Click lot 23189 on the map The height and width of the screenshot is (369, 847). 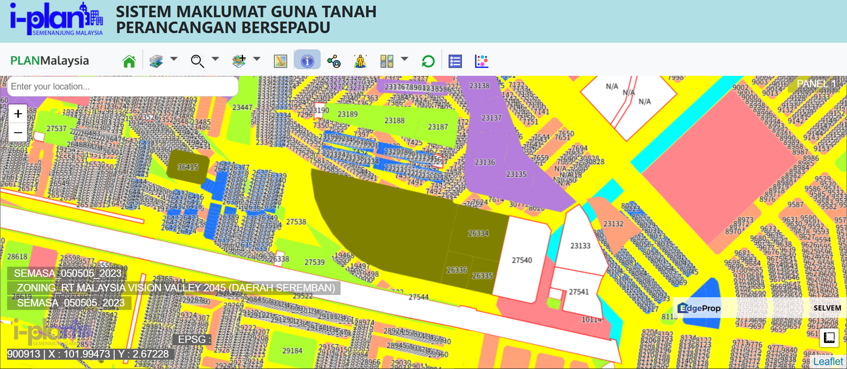click(x=348, y=114)
